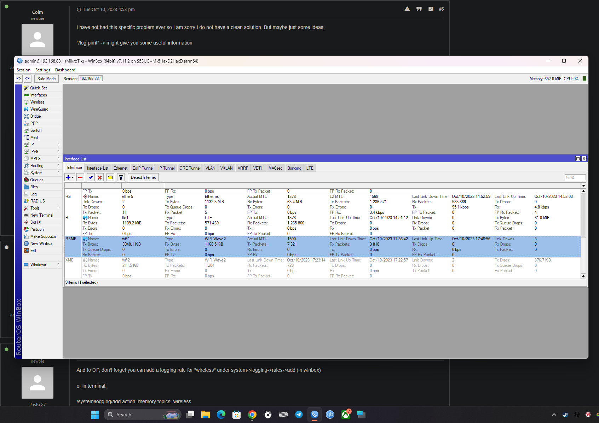
Task: Add comment with yellow note icon
Action: (110, 177)
